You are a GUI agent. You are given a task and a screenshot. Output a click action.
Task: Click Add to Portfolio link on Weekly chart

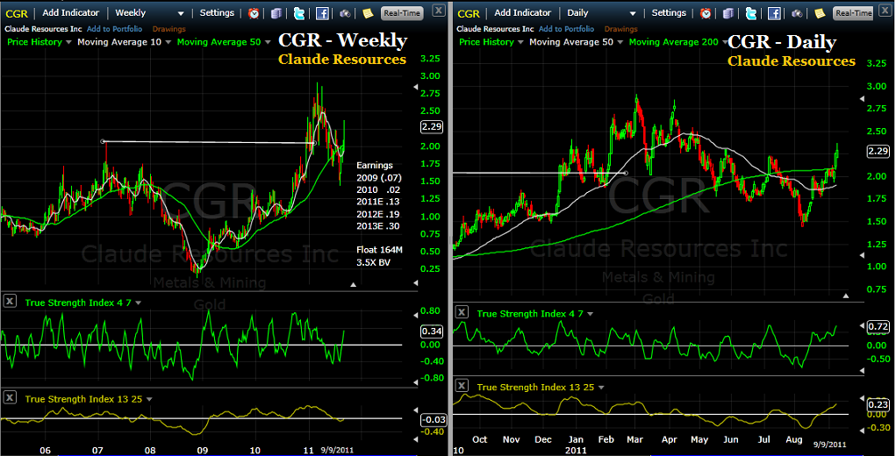tap(115, 29)
